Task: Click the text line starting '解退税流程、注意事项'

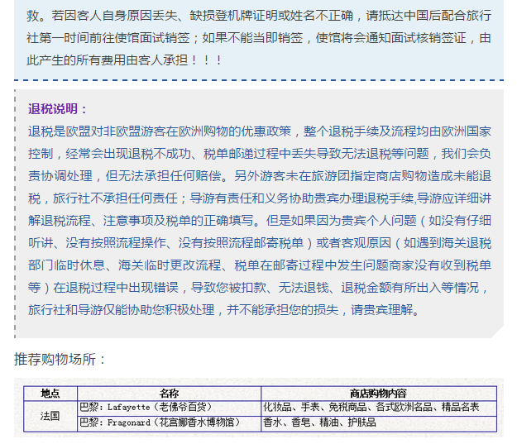Action: 259,221
